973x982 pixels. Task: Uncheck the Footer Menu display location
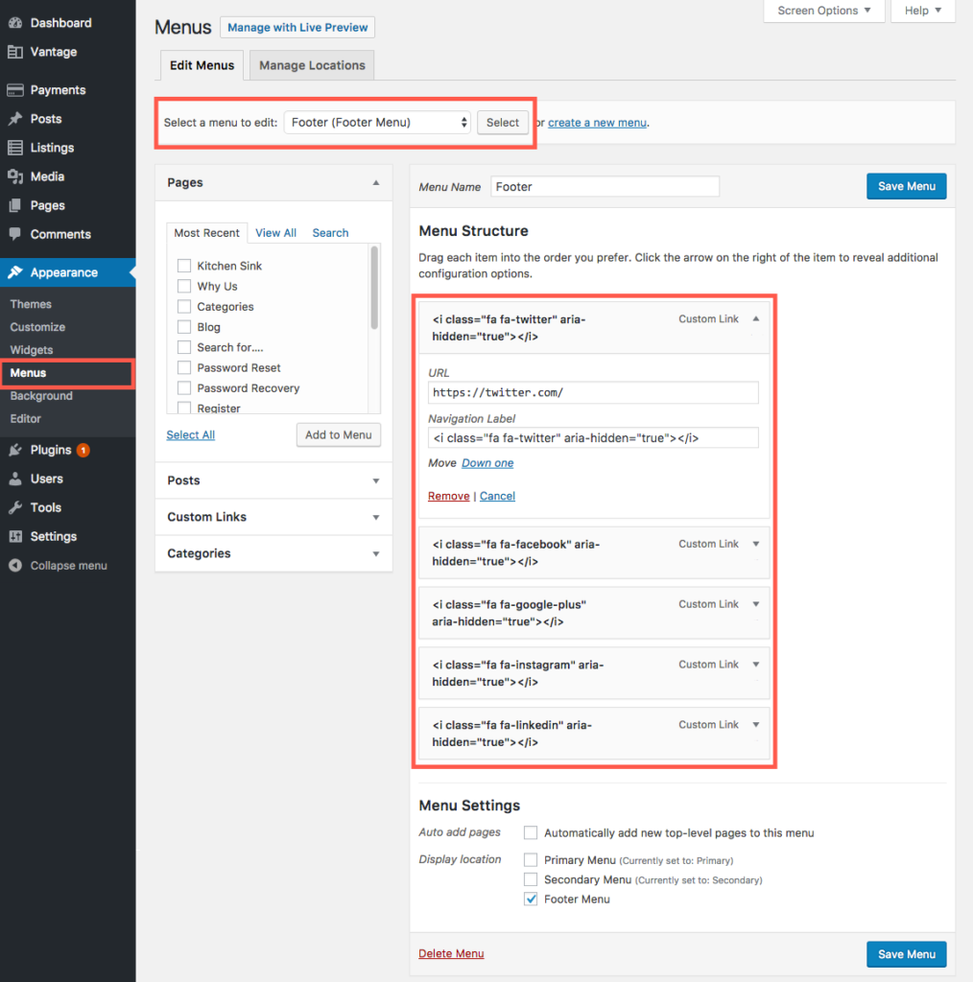(531, 899)
